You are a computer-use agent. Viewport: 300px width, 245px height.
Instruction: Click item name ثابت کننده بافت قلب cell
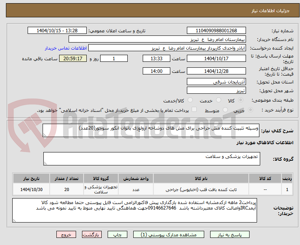click(x=201, y=189)
